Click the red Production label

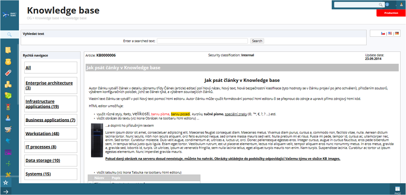point(391,13)
